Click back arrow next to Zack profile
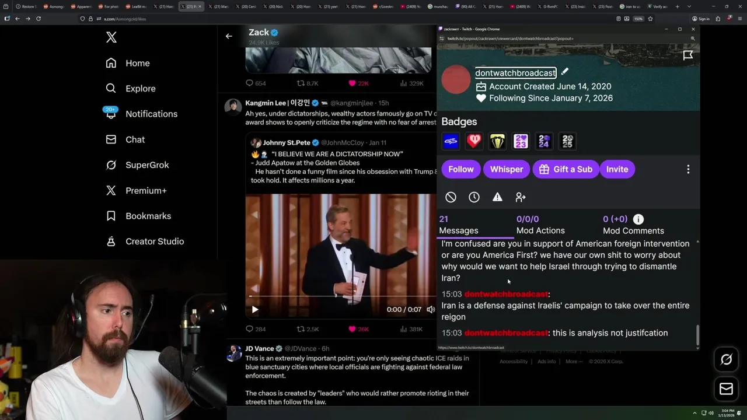 coord(229,36)
